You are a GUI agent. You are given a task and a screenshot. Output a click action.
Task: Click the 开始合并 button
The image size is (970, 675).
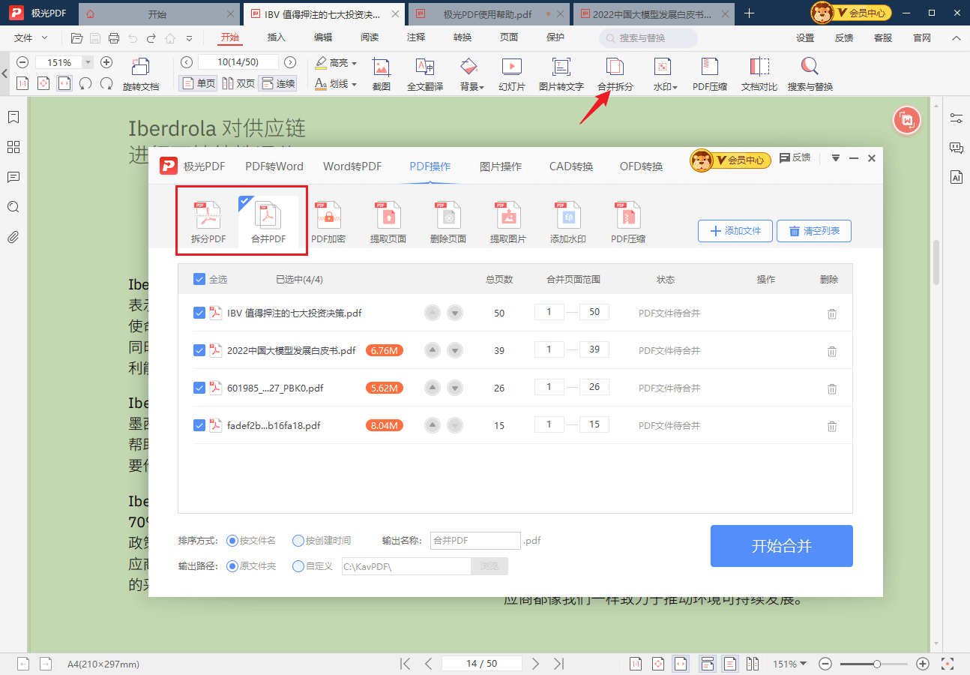(x=782, y=546)
